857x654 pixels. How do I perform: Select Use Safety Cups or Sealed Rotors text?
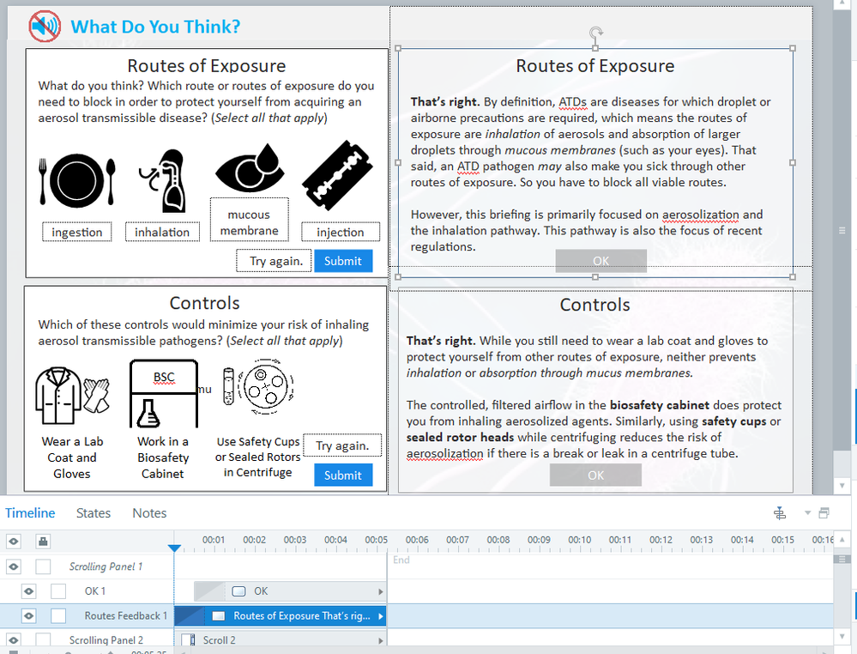coord(258,457)
